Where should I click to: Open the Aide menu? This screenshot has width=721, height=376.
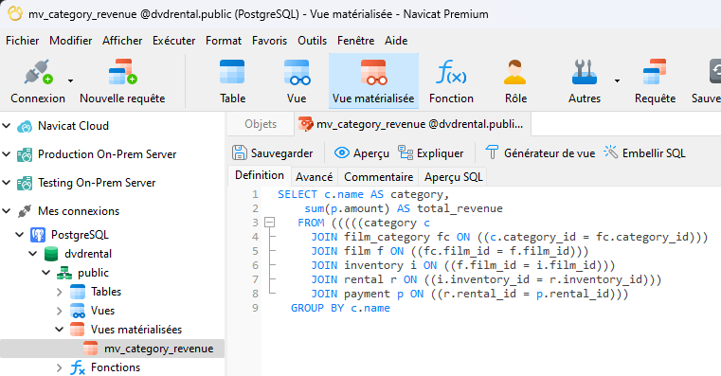[396, 41]
